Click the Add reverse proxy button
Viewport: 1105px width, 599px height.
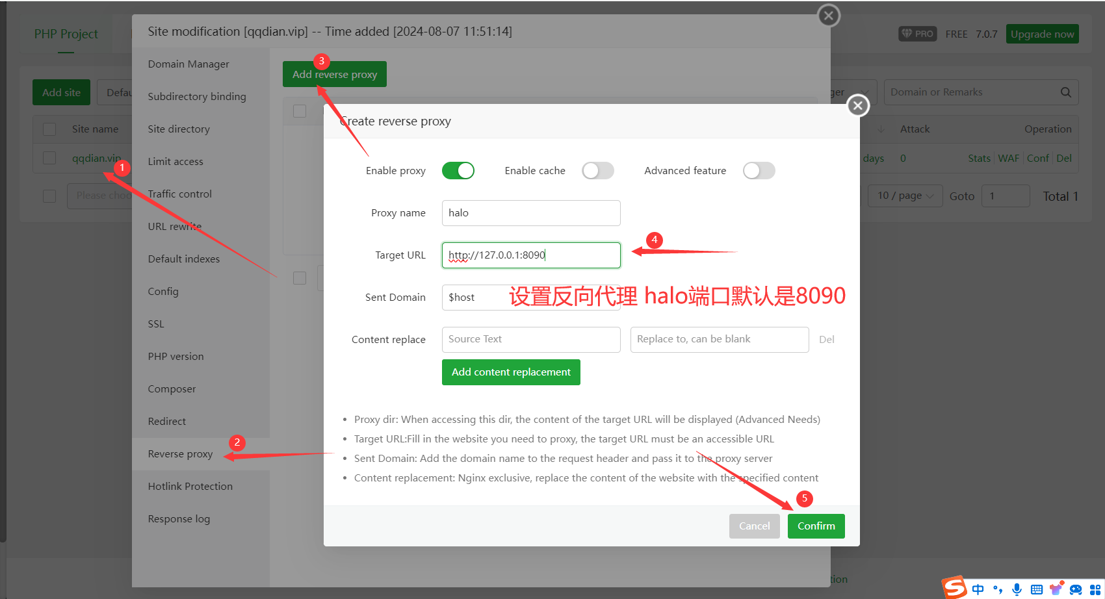coord(335,74)
